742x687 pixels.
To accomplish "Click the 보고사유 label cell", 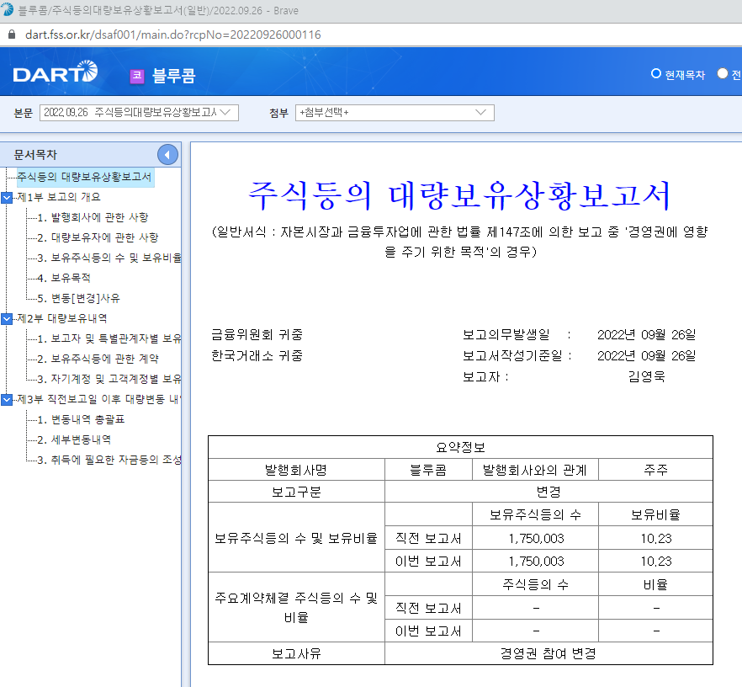I will [297, 653].
